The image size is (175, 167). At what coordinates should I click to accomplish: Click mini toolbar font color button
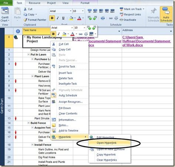pyautogui.click(x=73, y=34)
